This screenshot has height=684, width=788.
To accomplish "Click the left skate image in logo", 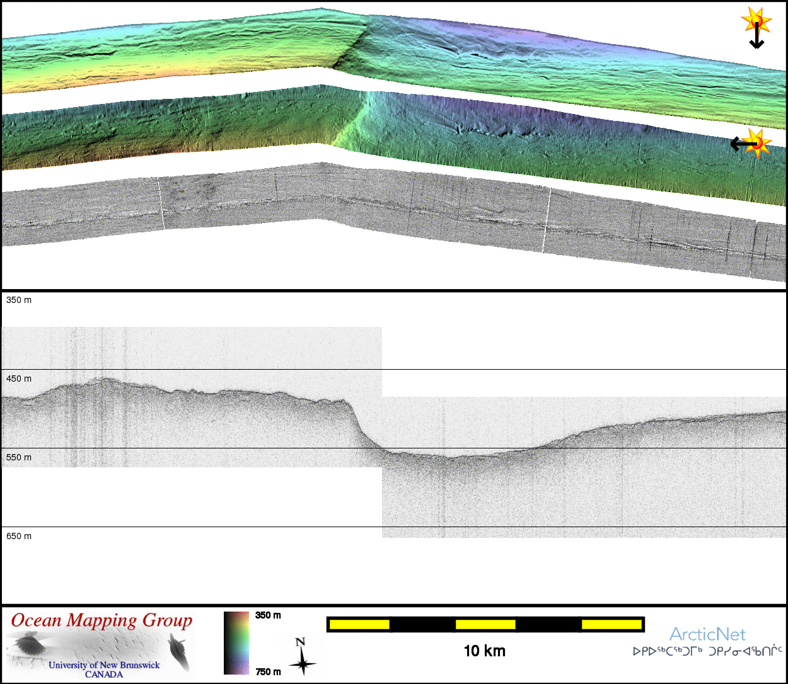I will tap(28, 644).
